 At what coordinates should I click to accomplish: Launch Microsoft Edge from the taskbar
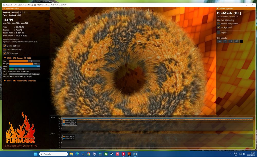(77, 154)
